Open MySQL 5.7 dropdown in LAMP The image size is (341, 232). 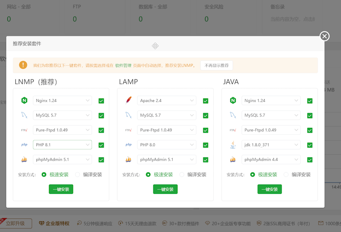click(x=167, y=115)
